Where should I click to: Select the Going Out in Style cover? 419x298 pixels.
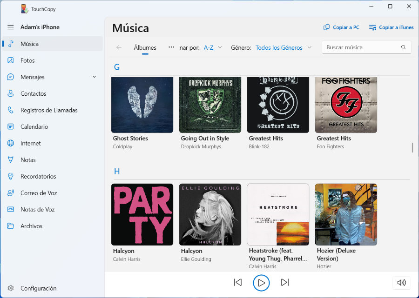pos(210,105)
